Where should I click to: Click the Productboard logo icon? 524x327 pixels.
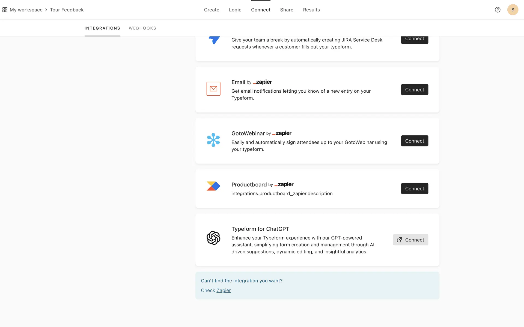213,186
